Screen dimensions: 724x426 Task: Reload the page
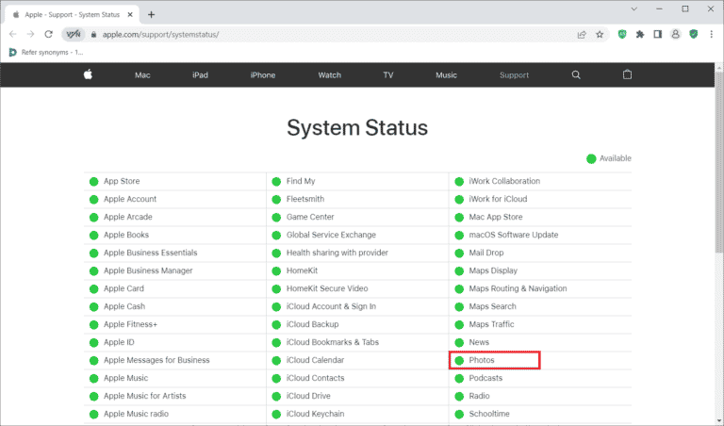pos(49,34)
